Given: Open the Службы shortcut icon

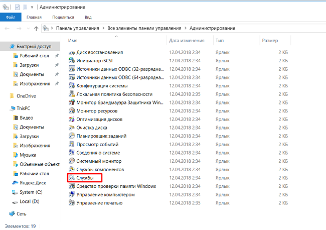Looking at the screenshot, I should (x=71, y=178).
